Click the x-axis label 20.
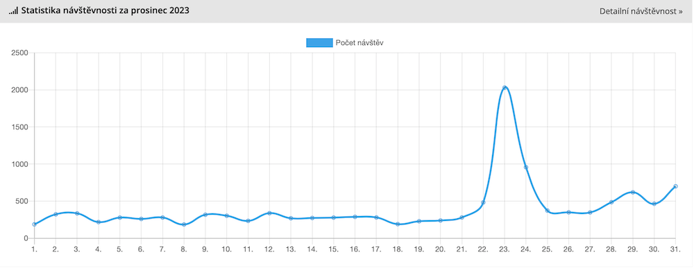Viewport: 694px width, 268px height. tap(441, 249)
